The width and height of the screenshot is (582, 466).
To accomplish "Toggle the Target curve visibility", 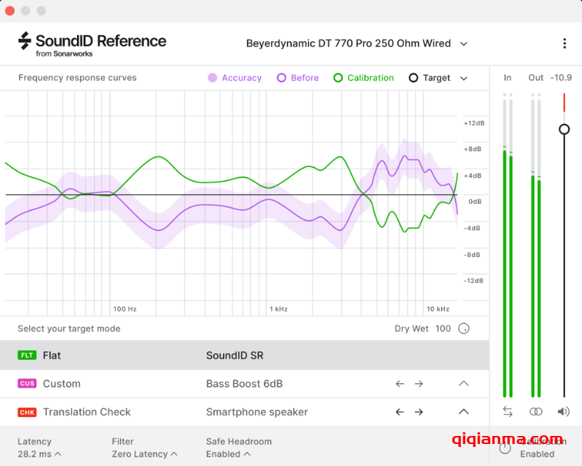I will 430,78.
